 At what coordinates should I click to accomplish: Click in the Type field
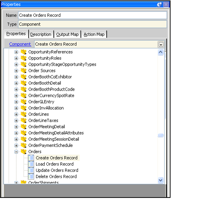pyautogui.click(x=93, y=24)
